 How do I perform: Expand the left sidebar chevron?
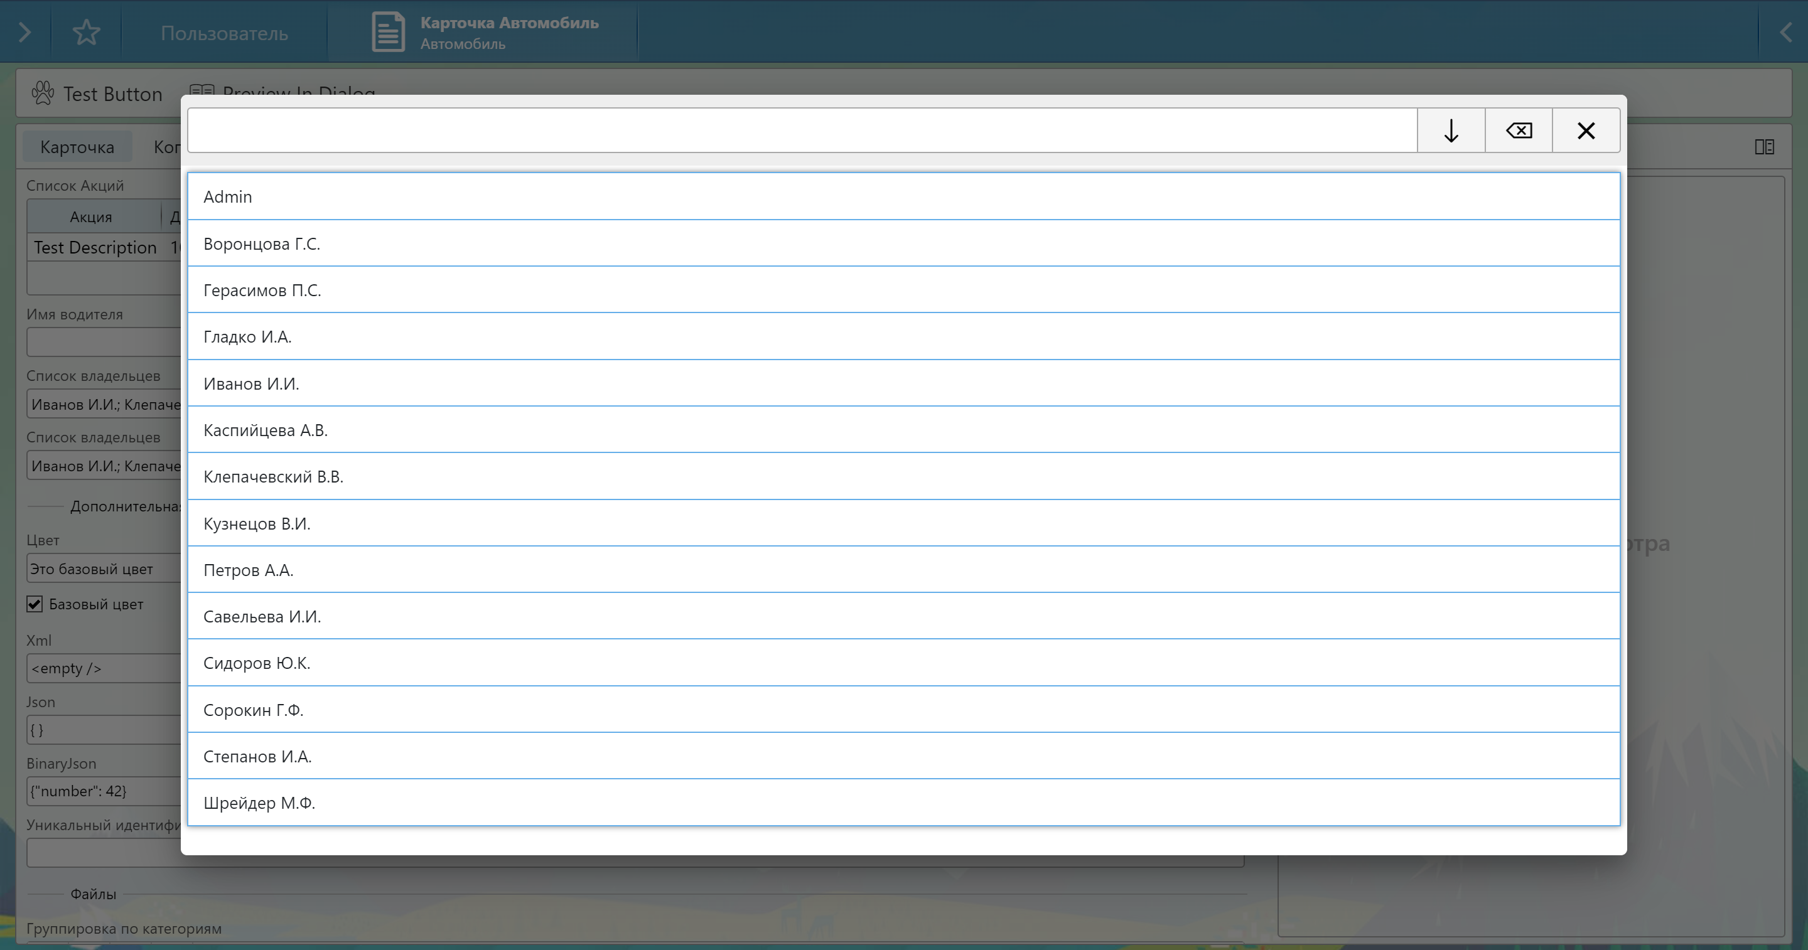24,32
